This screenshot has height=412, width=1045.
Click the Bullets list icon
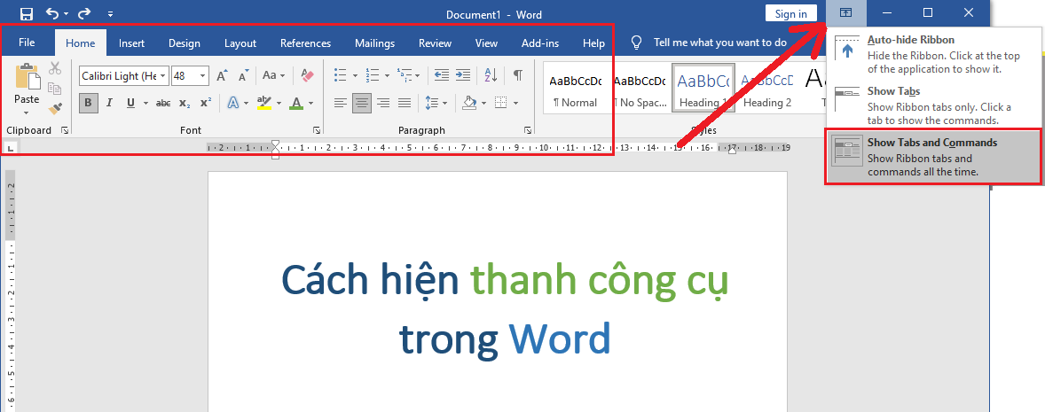(341, 75)
